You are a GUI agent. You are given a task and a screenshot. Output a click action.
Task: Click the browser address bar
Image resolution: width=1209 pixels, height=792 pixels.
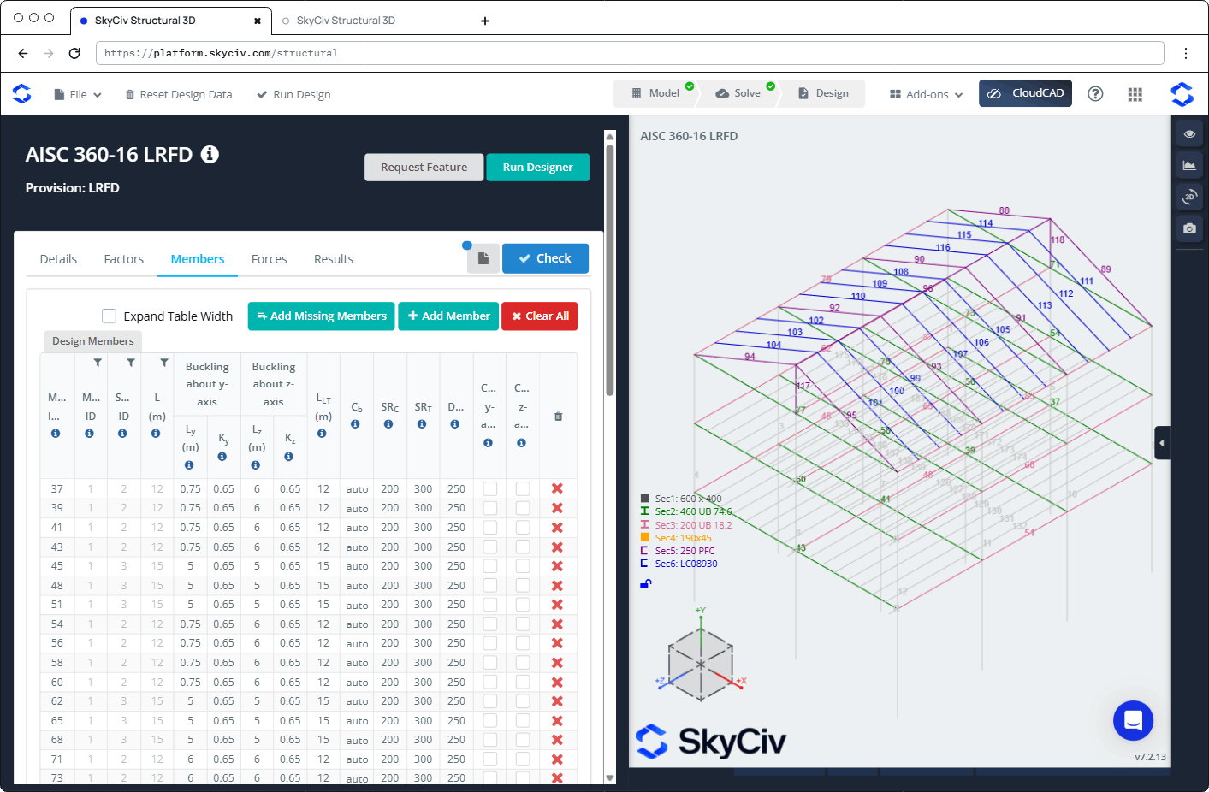(630, 53)
